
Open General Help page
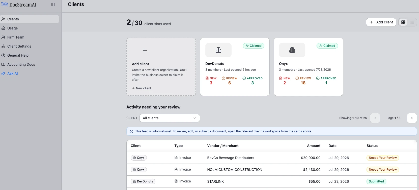30,55
